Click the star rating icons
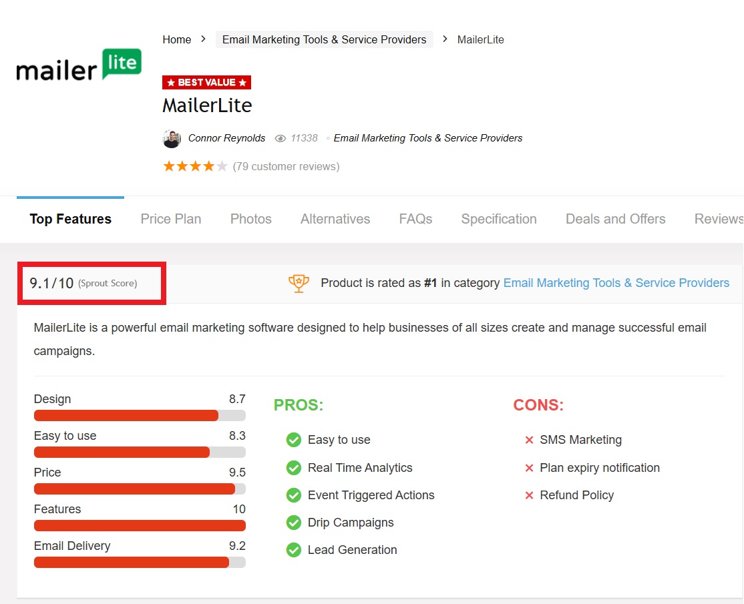The width and height of the screenshot is (744, 604). [195, 166]
